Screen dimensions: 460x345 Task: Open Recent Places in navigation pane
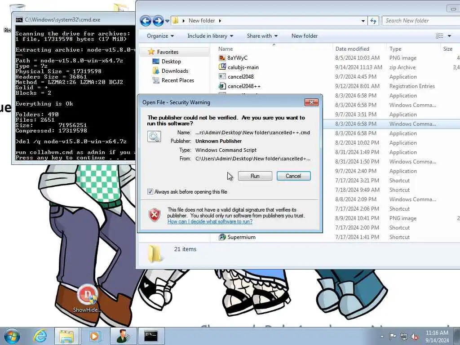click(x=178, y=80)
